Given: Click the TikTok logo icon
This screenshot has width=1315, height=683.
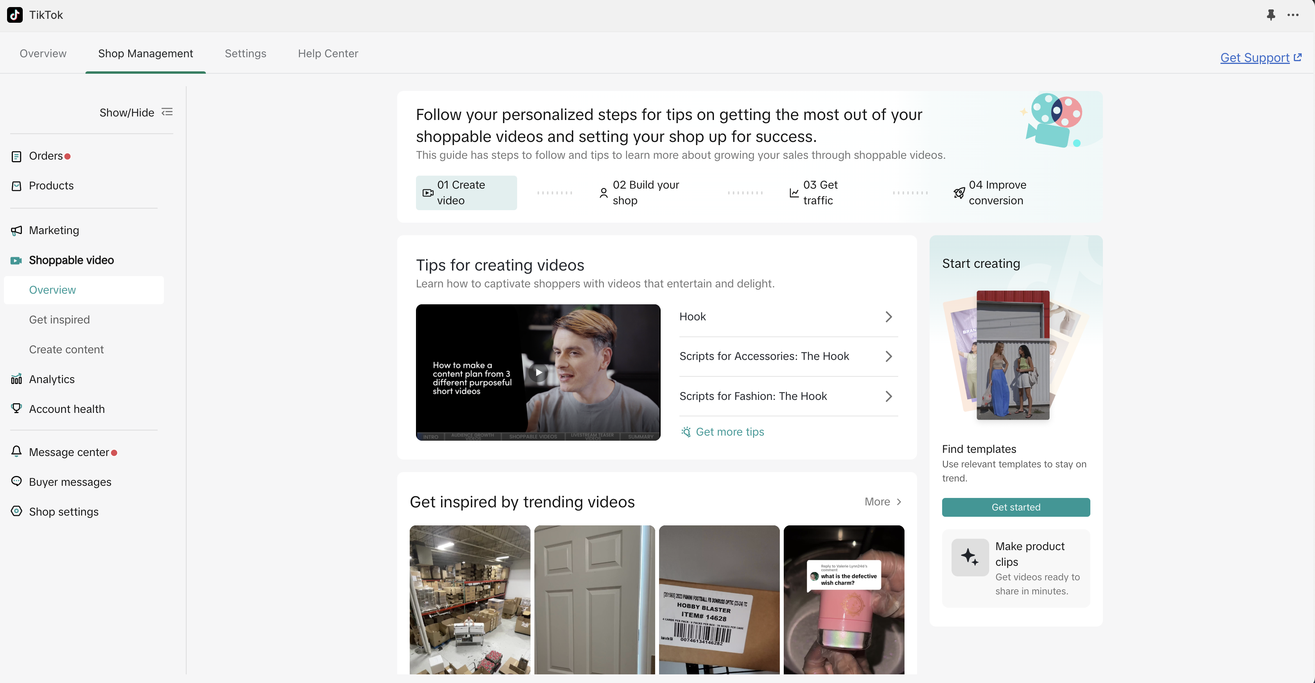Looking at the screenshot, I should 15,15.
